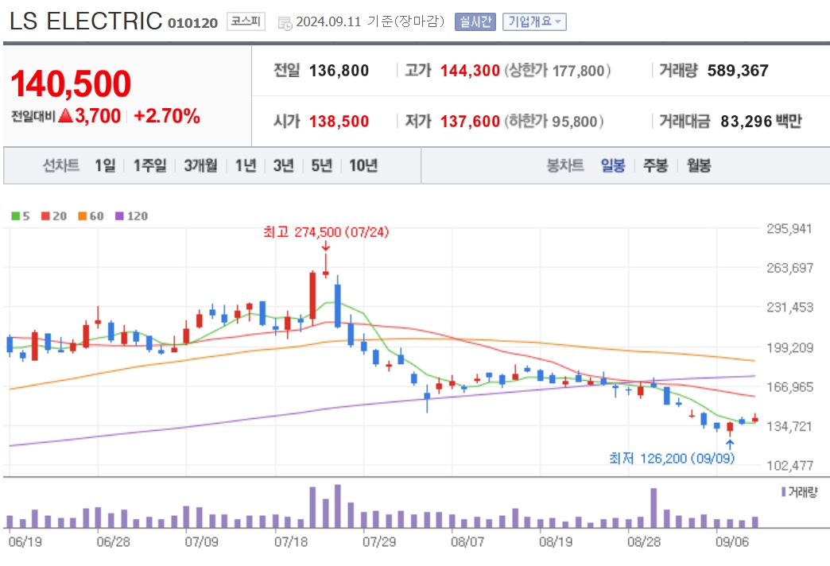
Task: Click the 08/28 date axis label
Action: [644, 541]
